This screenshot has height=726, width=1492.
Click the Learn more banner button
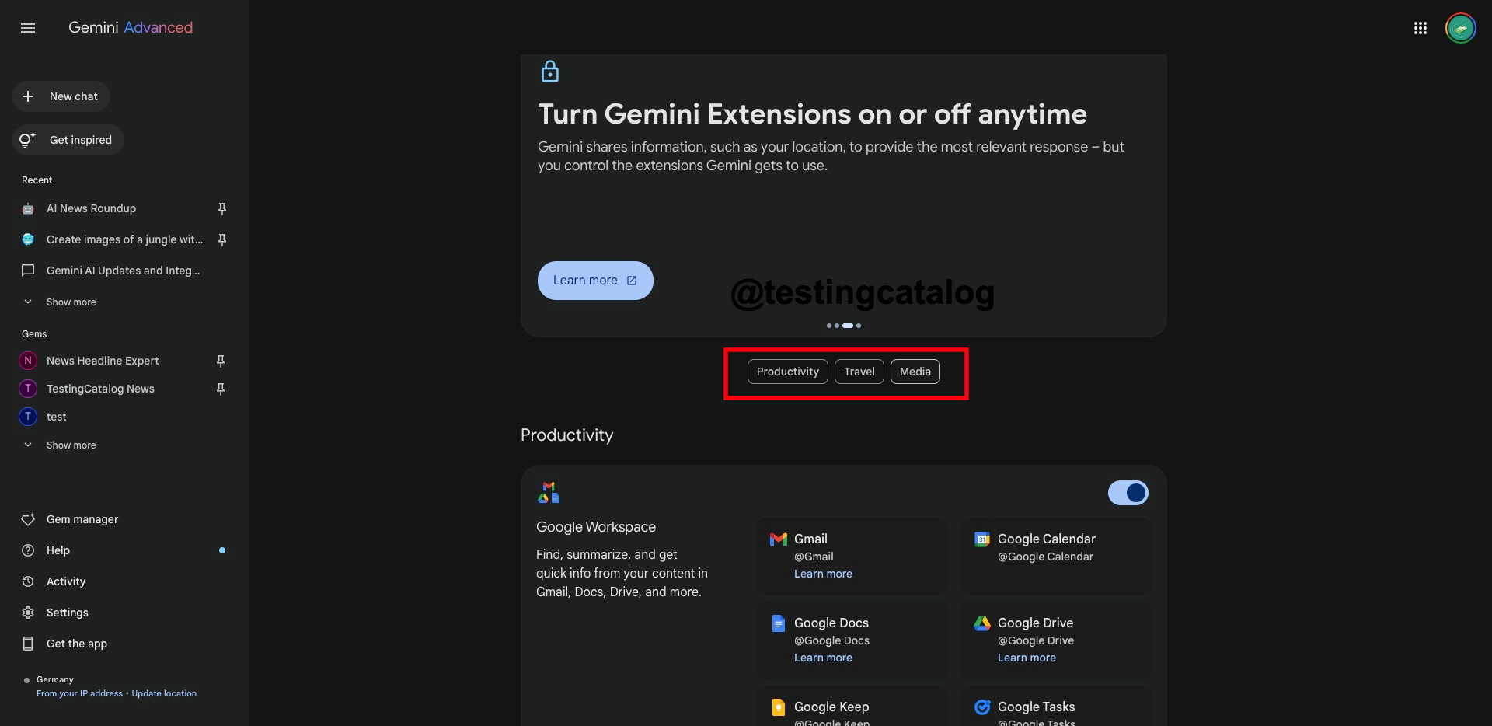coord(595,281)
